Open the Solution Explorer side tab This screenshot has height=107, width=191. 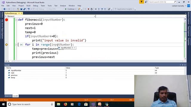pyautogui.click(x=189, y=18)
